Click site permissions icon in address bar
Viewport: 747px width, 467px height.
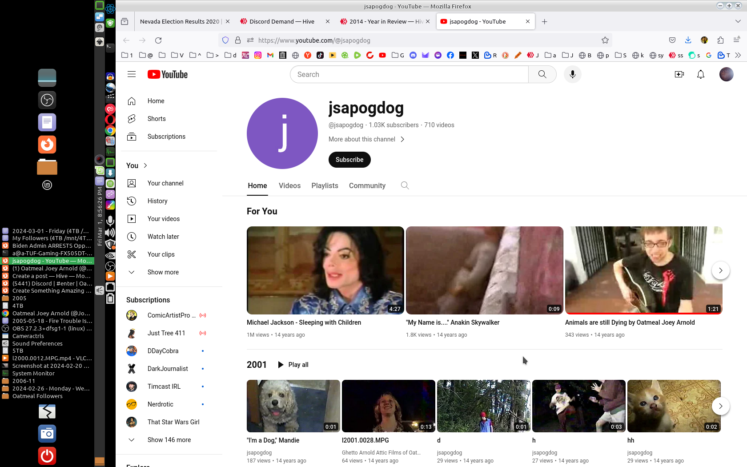click(250, 40)
